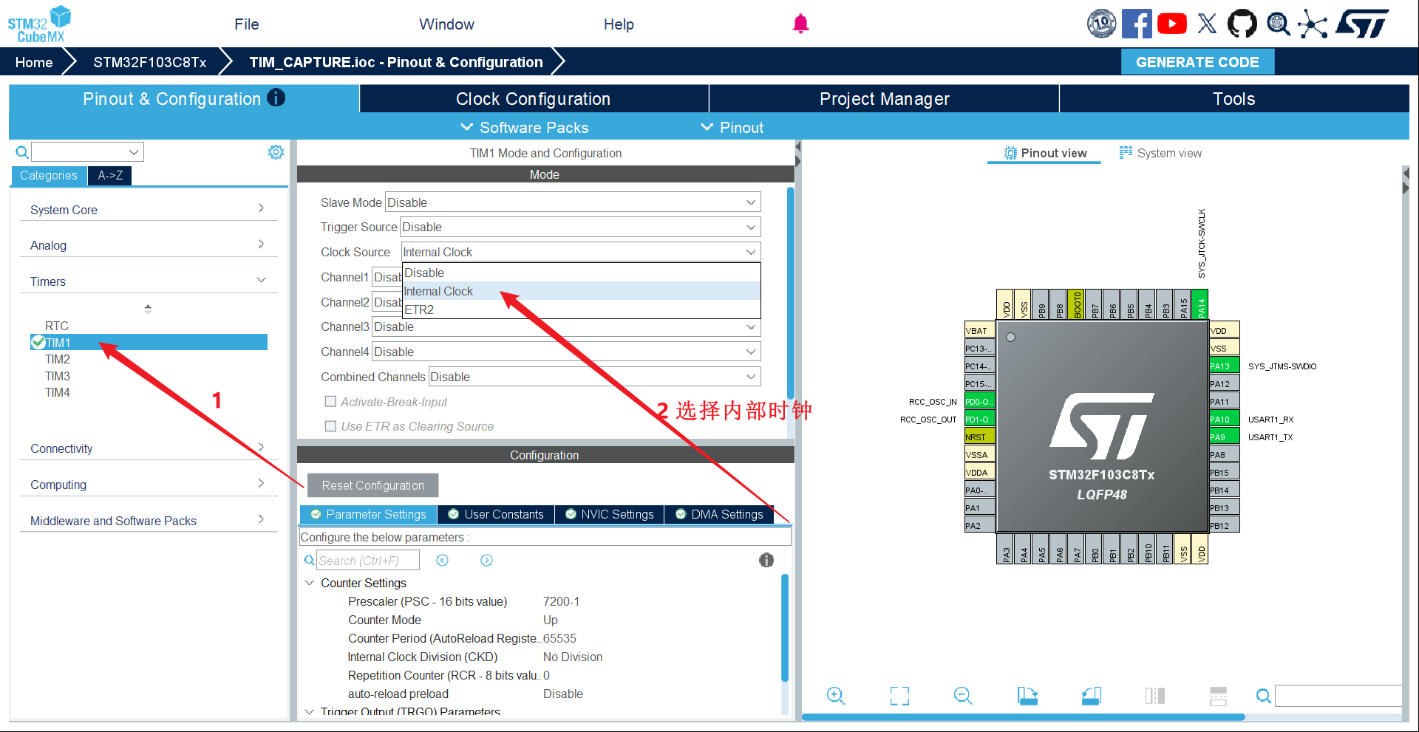Click the fit-to-screen pinout icon

899,696
